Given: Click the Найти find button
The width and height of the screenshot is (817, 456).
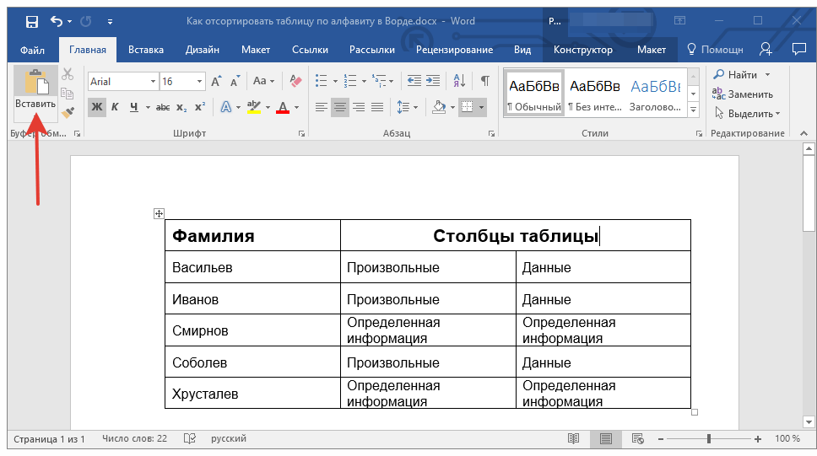Looking at the screenshot, I should click(737, 75).
